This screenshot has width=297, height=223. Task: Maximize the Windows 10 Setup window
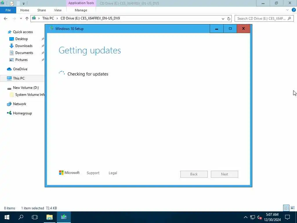coord(230,29)
